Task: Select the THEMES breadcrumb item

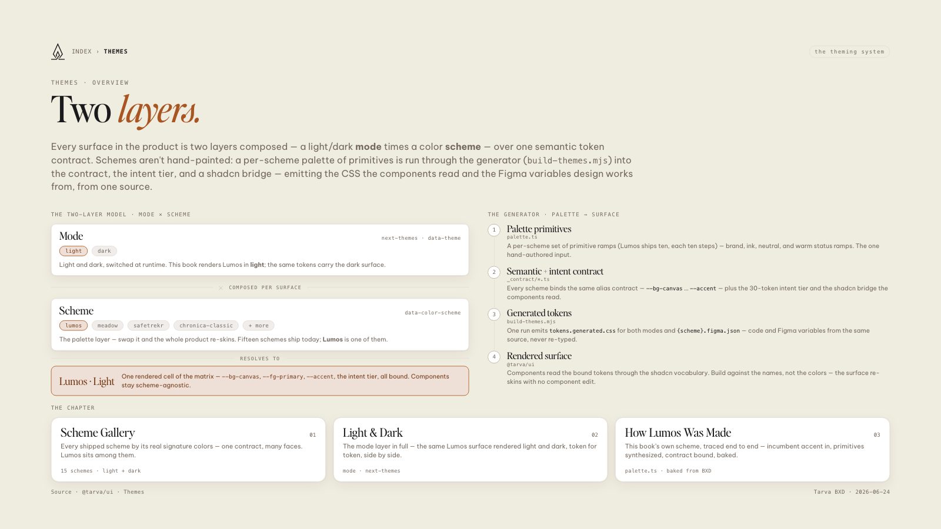Action: click(116, 52)
